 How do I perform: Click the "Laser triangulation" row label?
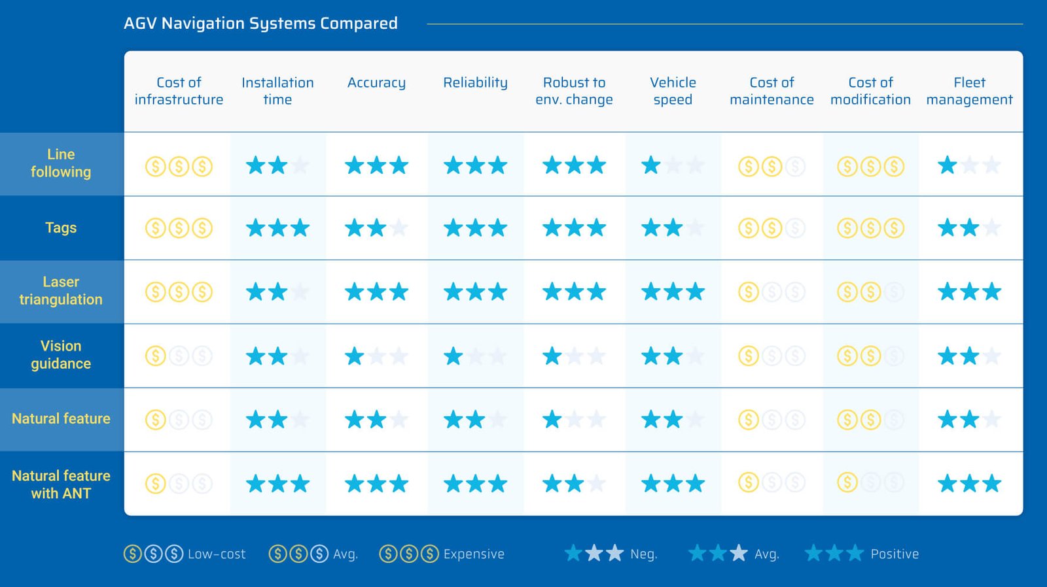point(61,291)
